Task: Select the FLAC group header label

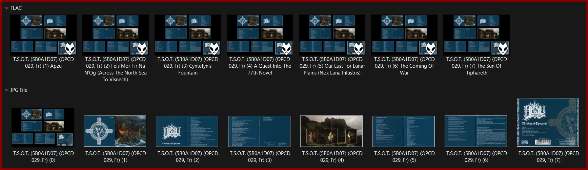Action: click(x=16, y=8)
